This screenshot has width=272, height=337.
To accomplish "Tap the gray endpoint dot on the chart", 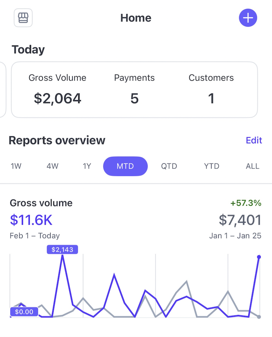I will (x=259, y=317).
